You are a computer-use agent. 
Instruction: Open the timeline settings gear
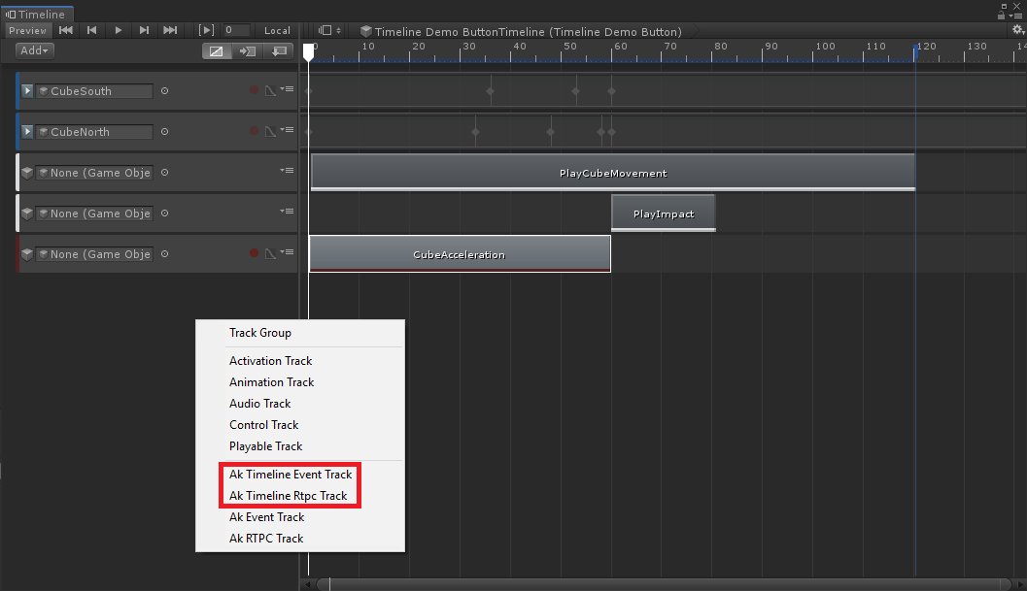pos(1018,31)
